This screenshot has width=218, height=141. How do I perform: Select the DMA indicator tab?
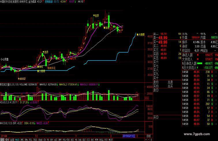[26, 140]
